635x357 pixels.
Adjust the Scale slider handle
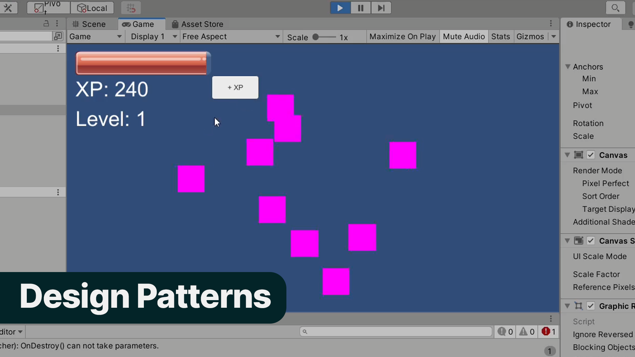pyautogui.click(x=316, y=37)
